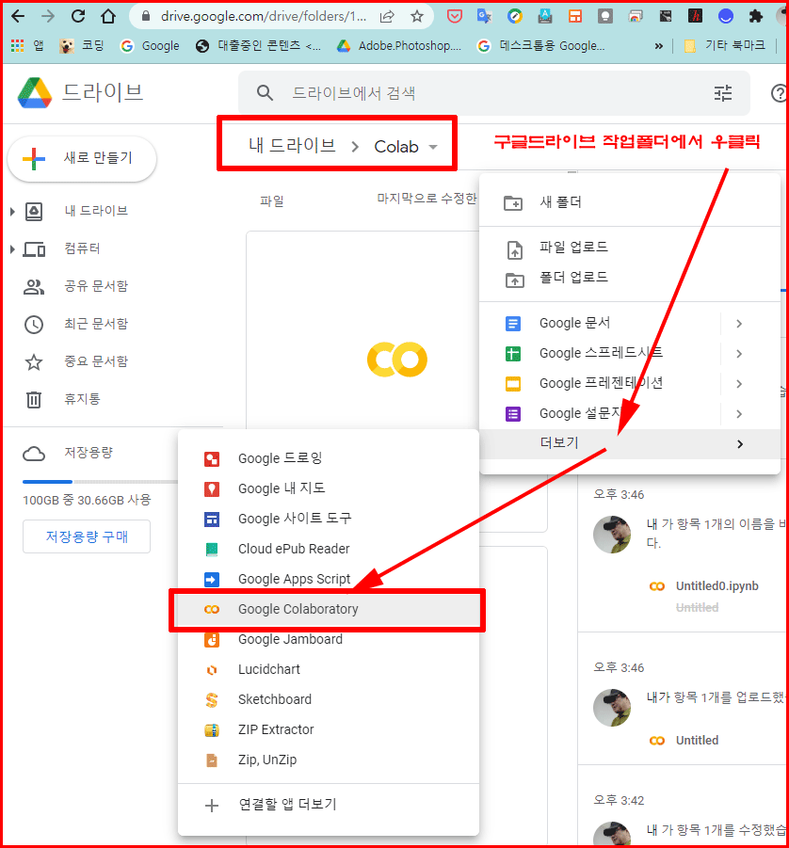The height and width of the screenshot is (848, 789).
Task: Expand the 컴퓨터 sidebar tree arrow
Action: (x=12, y=249)
